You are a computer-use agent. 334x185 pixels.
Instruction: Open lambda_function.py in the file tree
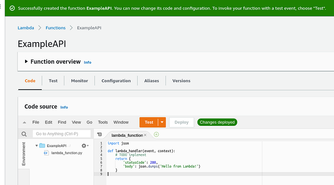coord(67,153)
